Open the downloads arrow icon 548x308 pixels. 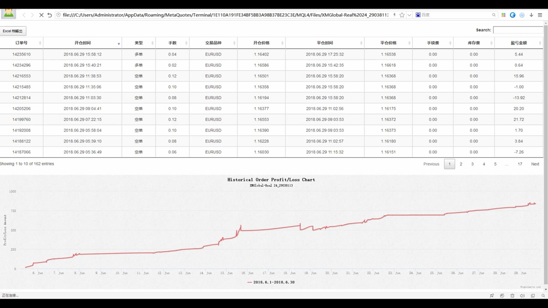(531, 15)
